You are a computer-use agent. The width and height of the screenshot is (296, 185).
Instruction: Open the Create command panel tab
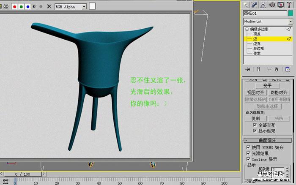pos(246,5)
